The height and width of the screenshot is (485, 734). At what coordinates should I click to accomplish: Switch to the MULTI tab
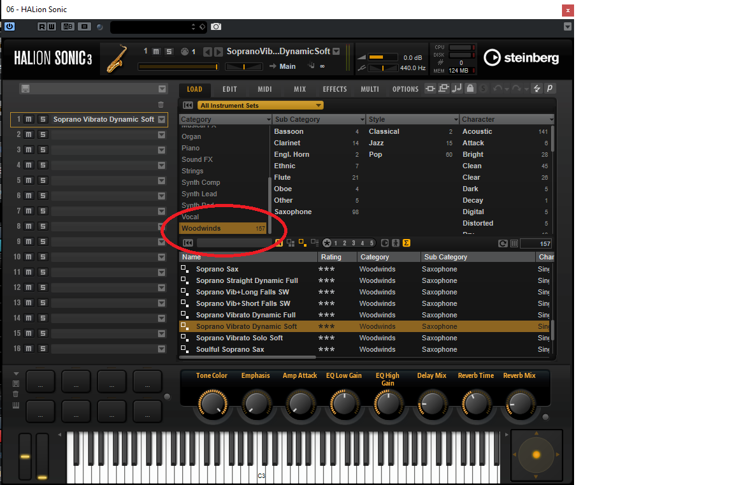click(370, 89)
